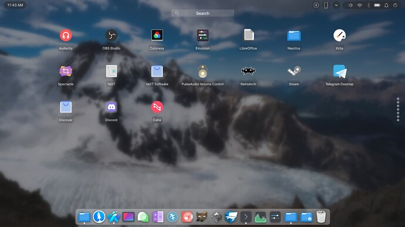Launch the blue W-shaped dock app
Viewport: 405px width, 227px height.
[114, 216]
